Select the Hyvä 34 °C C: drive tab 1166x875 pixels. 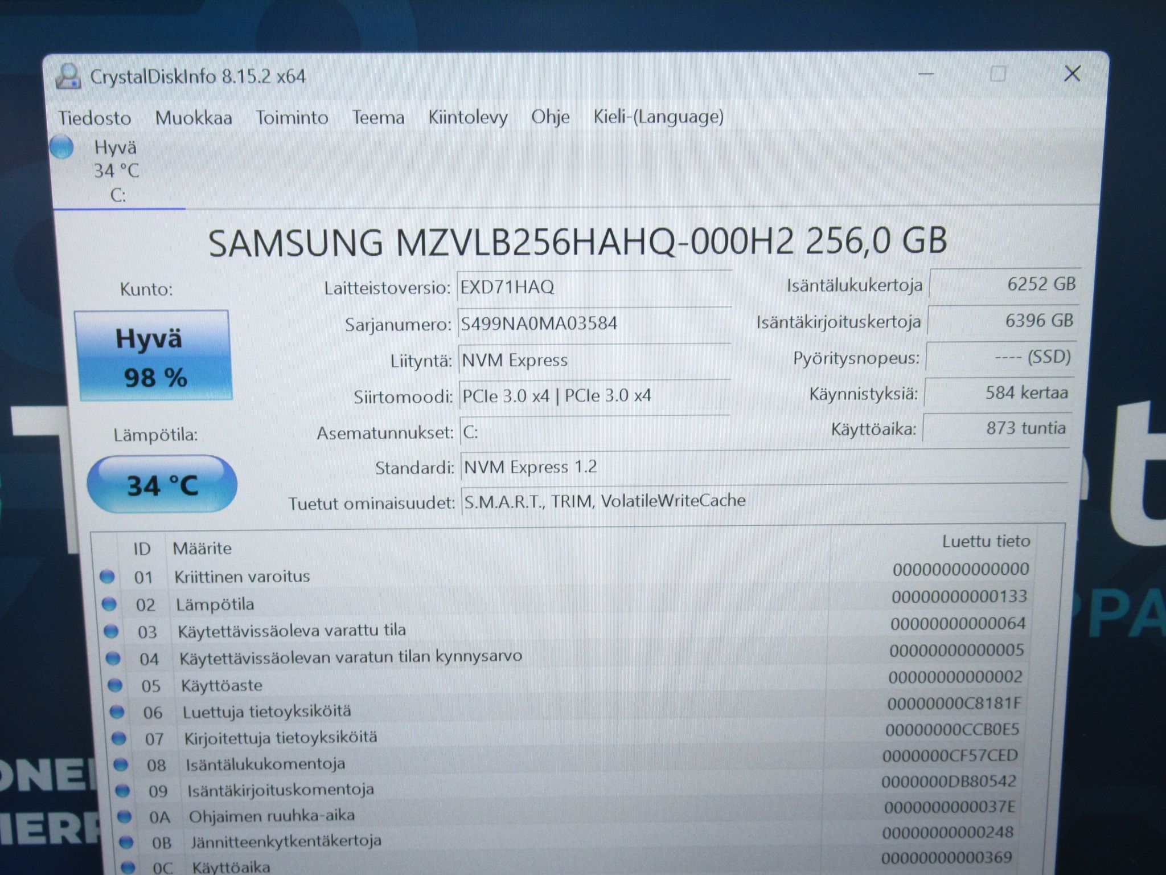[117, 171]
